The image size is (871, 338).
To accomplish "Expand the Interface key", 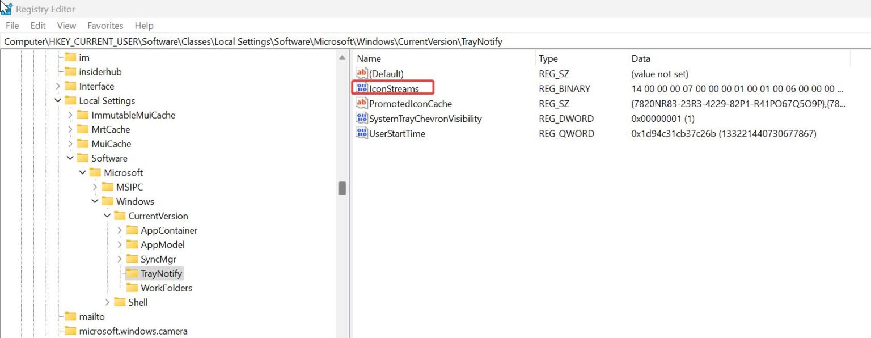I will (x=57, y=86).
